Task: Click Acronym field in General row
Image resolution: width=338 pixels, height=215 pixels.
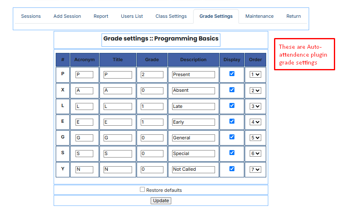Action: [x=84, y=138]
